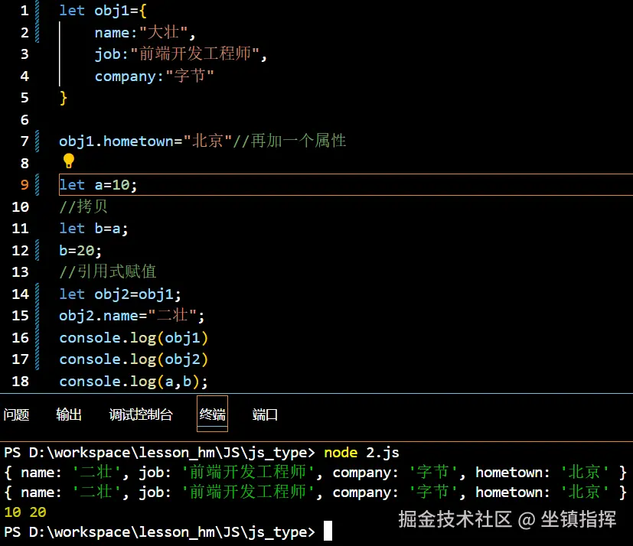Click the obj1.hometown="北京" statement
Viewport: 633px width, 546px height.
click(x=145, y=141)
